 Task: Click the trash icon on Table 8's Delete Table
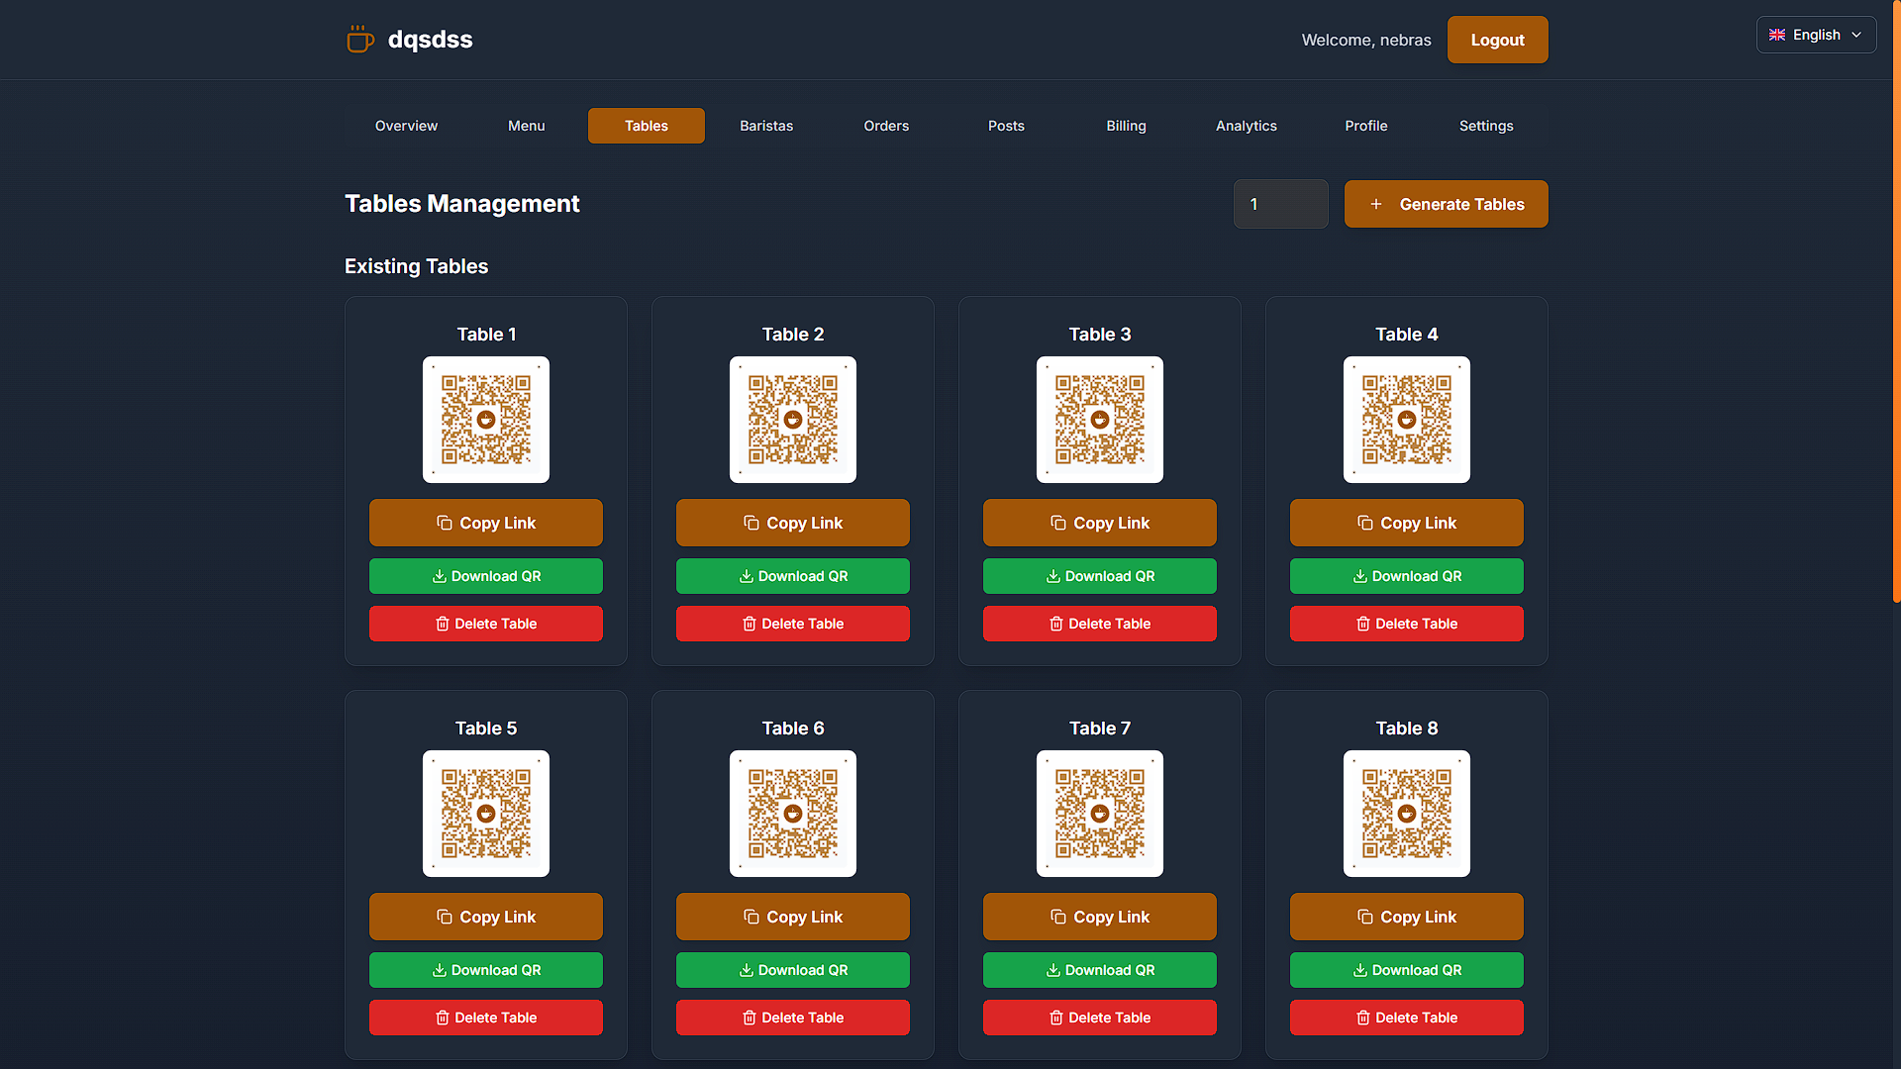[x=1363, y=1018]
